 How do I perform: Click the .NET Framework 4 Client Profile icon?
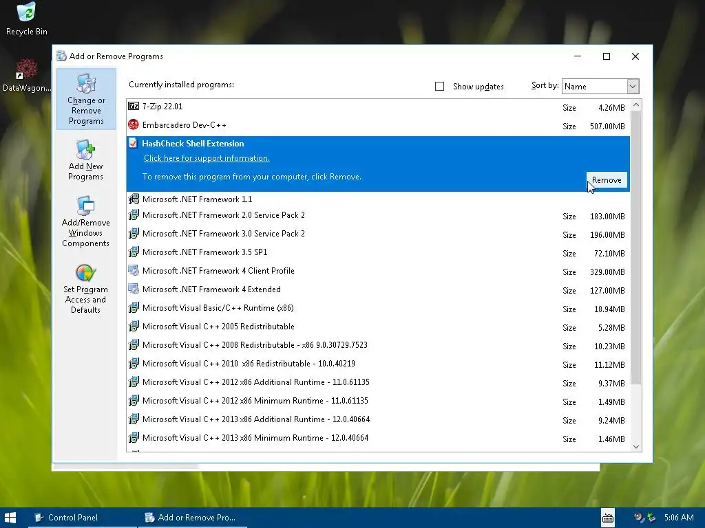click(134, 271)
